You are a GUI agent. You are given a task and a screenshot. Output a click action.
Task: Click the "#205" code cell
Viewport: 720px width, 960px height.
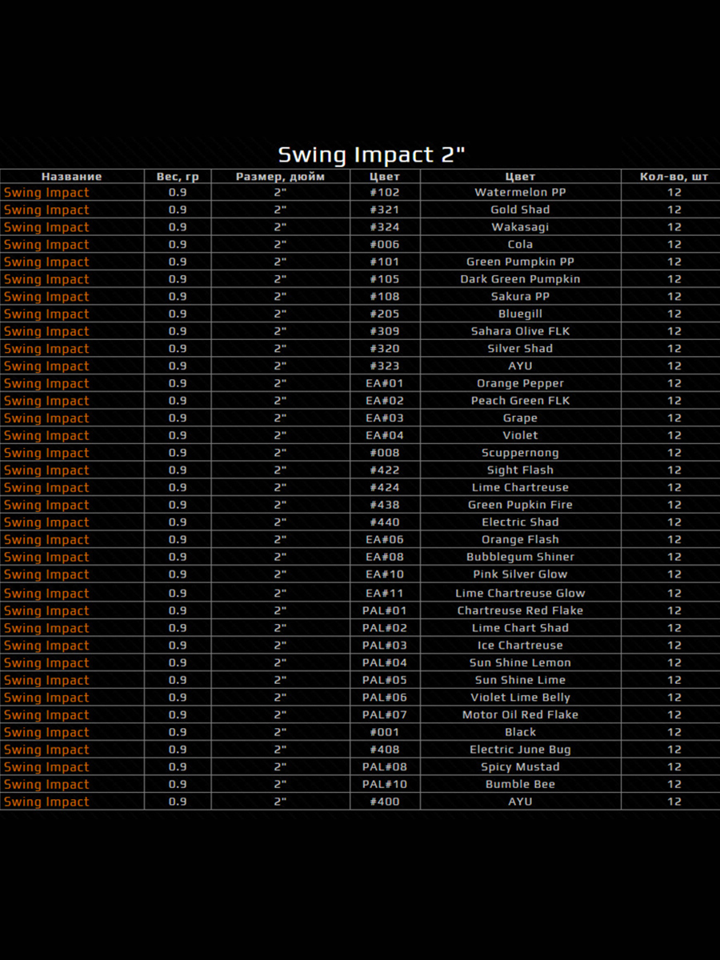pos(384,314)
